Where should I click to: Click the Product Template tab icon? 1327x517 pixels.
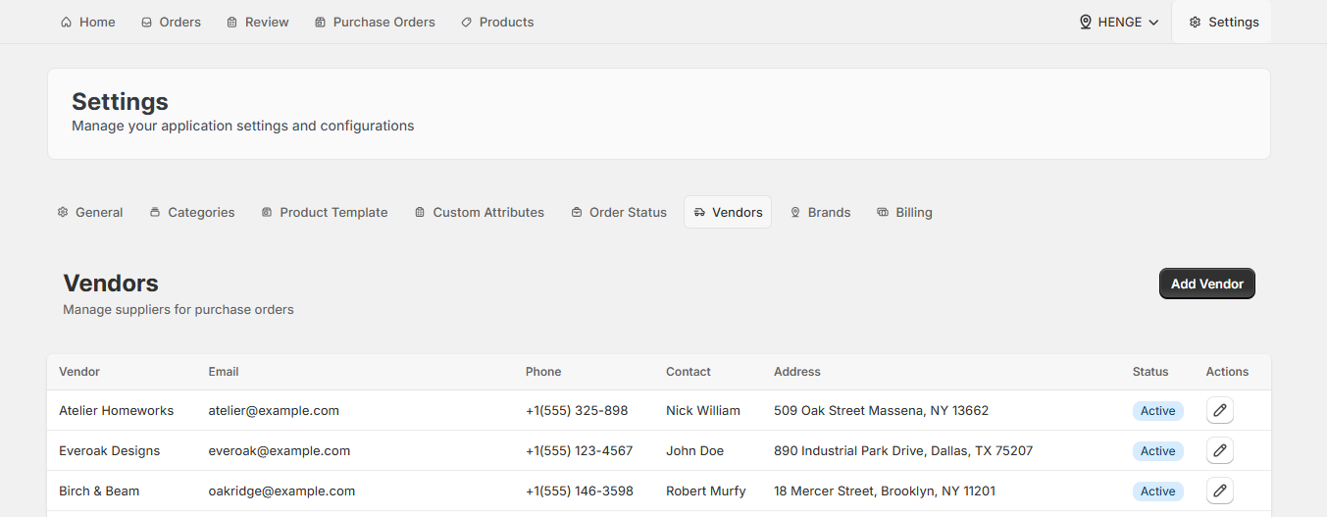pos(267,212)
